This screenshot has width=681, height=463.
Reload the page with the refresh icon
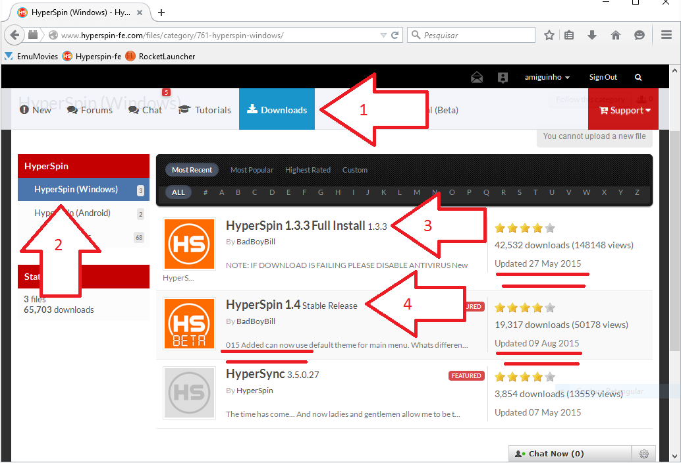[x=395, y=35]
